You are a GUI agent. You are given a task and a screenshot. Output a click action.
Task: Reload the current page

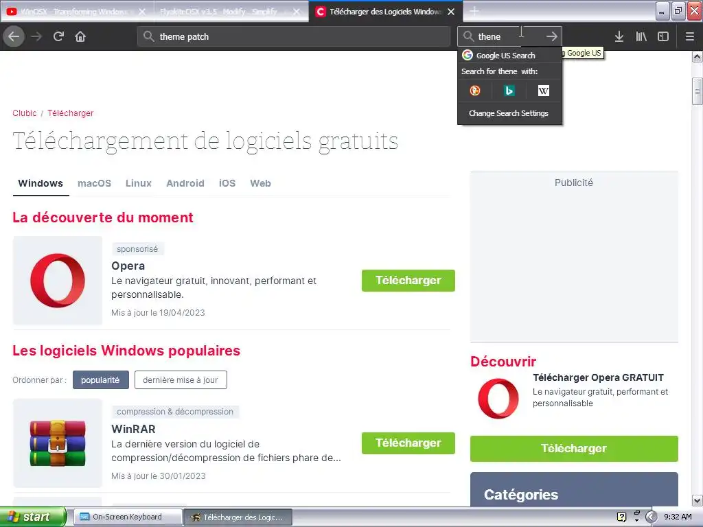point(58,36)
